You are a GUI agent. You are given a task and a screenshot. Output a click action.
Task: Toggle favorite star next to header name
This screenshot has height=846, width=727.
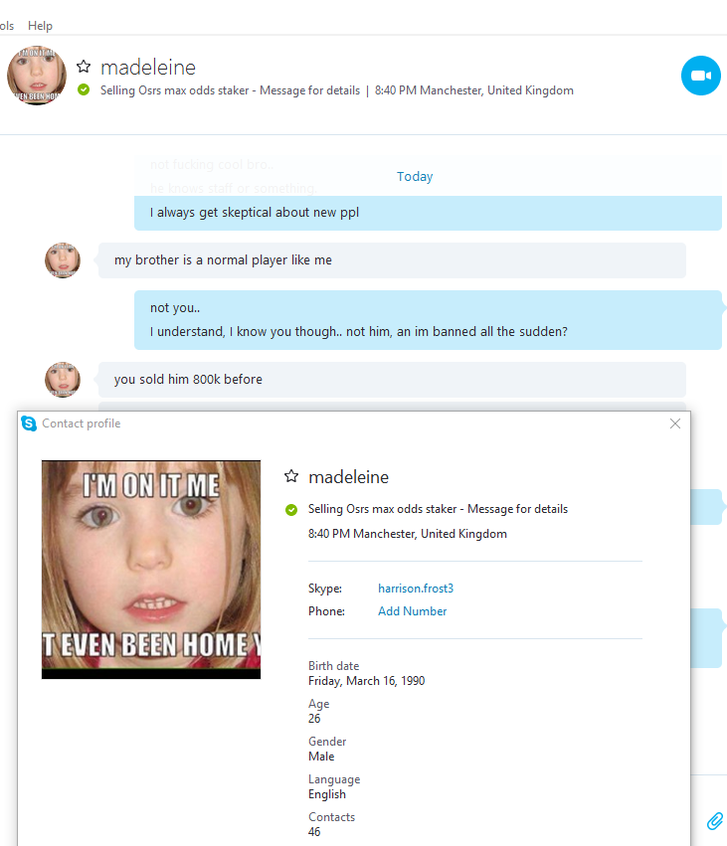pyautogui.click(x=84, y=67)
